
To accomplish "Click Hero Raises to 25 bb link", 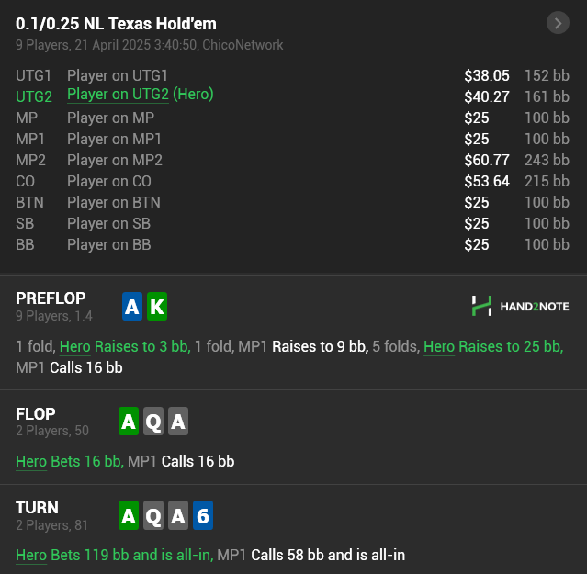I will click(493, 346).
